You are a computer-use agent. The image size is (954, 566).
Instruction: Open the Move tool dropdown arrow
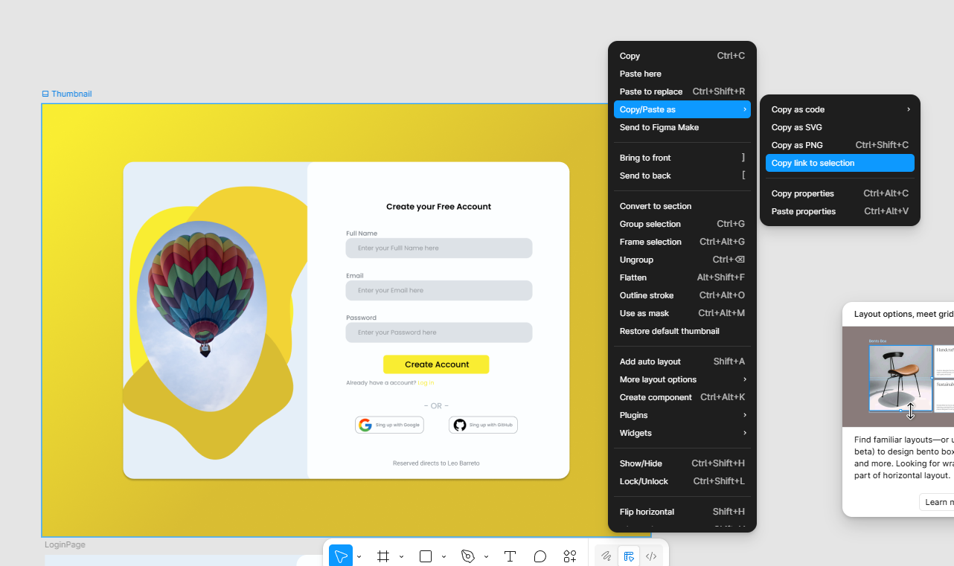(x=359, y=556)
